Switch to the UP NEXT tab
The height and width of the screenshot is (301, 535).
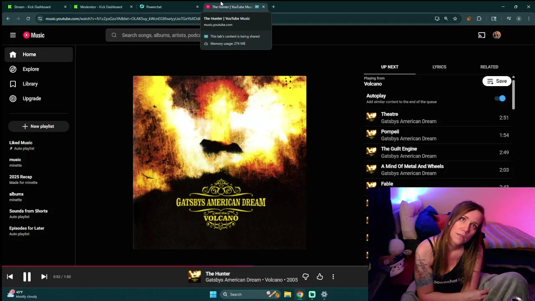[390, 67]
